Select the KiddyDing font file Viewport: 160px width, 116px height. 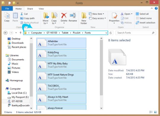61,54
